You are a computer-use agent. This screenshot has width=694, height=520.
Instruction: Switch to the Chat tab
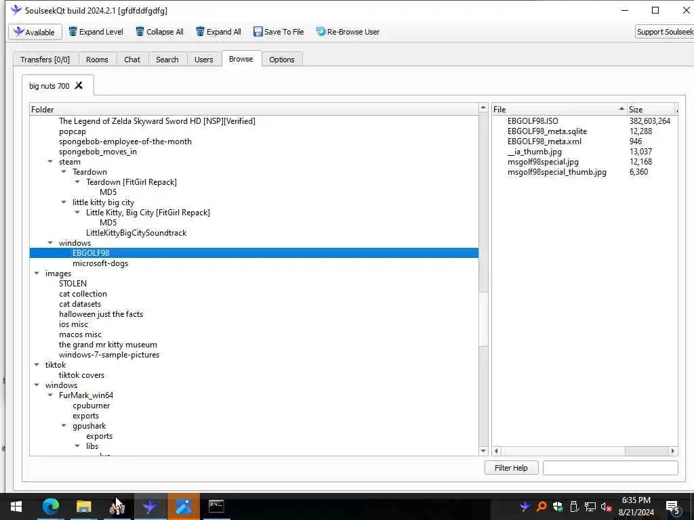[x=132, y=60]
